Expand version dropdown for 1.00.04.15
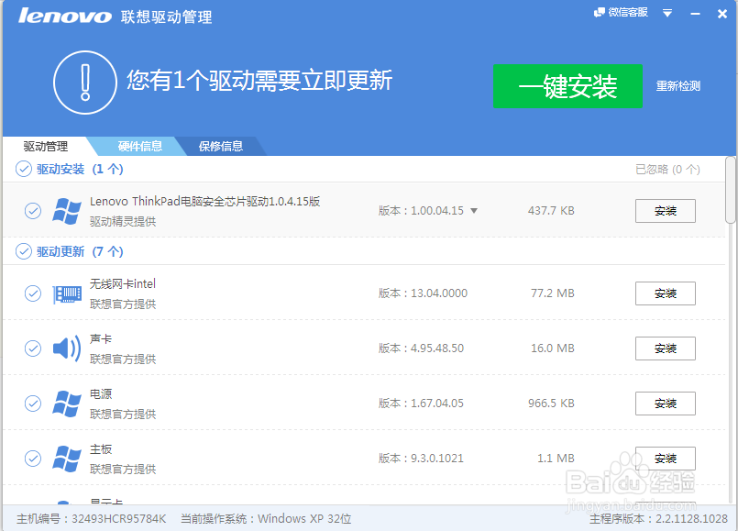This screenshot has height=531, width=738. click(474, 211)
